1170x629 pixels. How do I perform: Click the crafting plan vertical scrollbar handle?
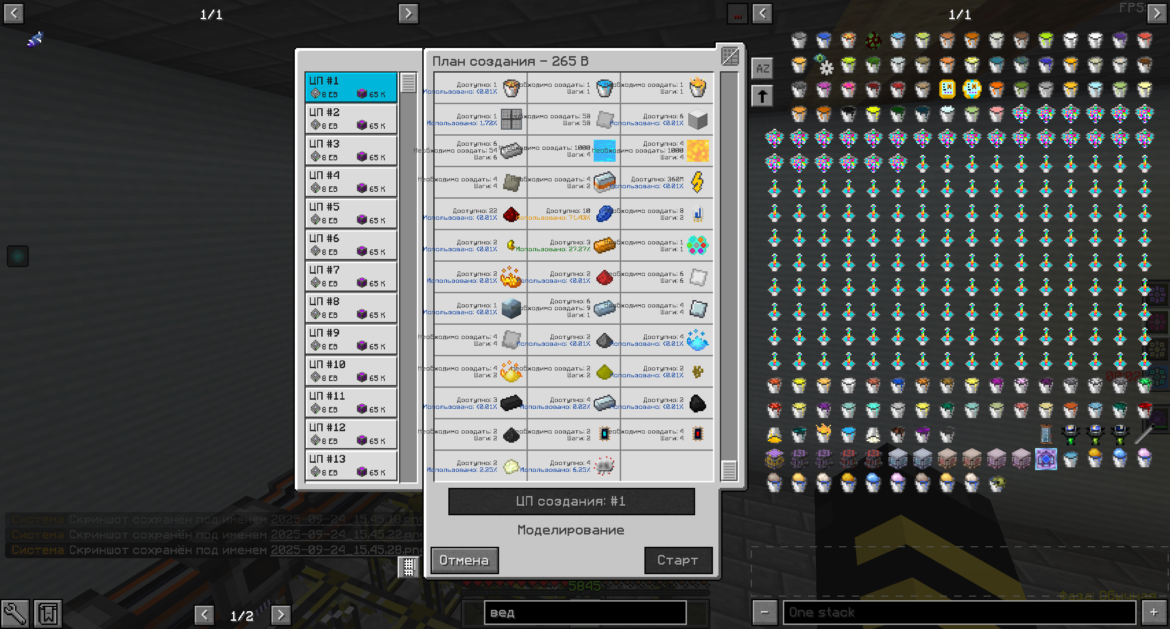coord(729,470)
